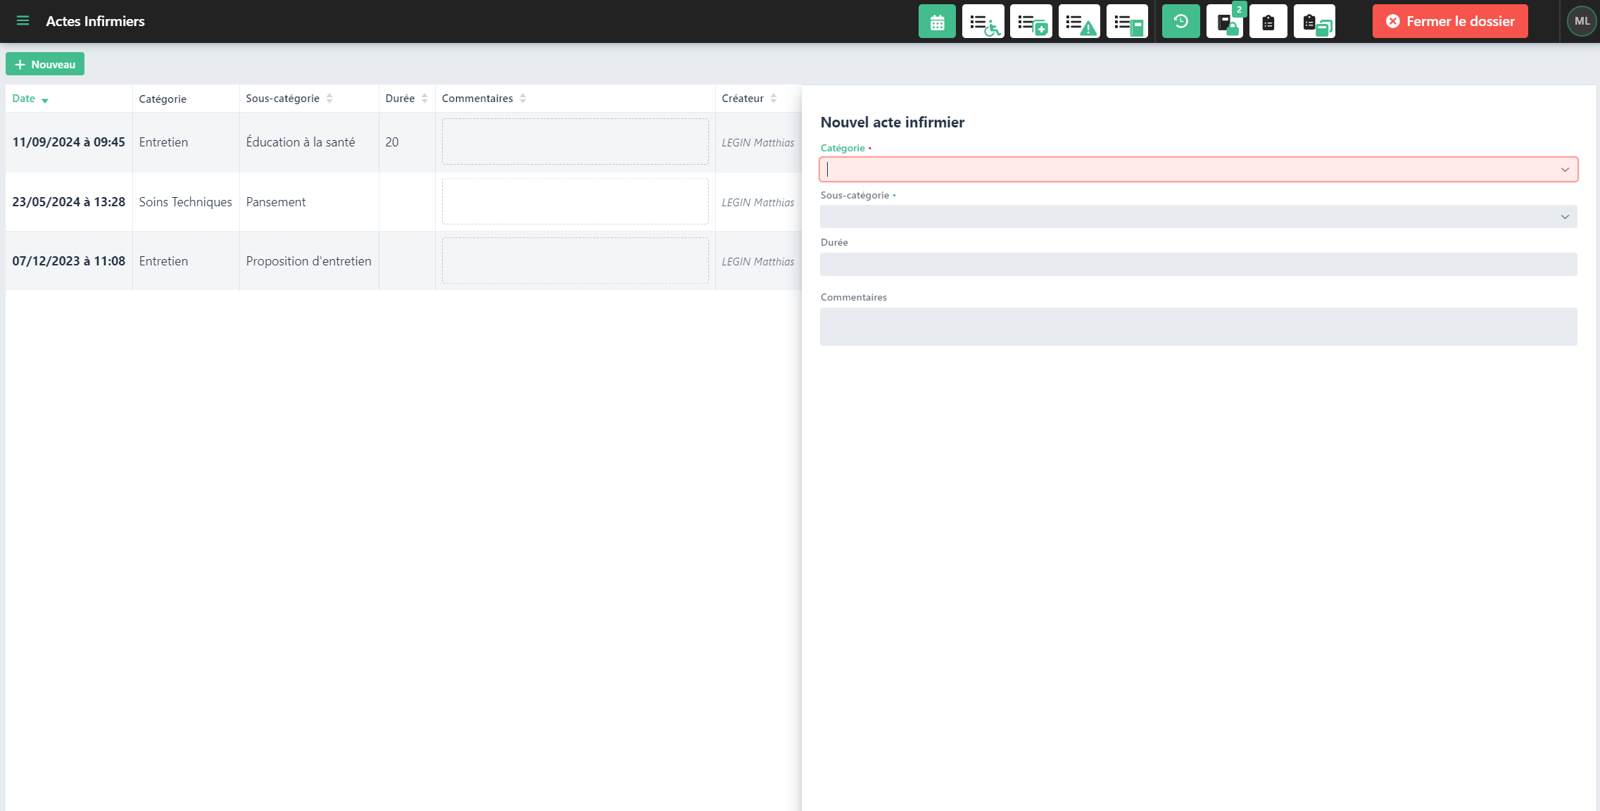The width and height of the screenshot is (1600, 811).
Task: Click the Nouveau button
Action: pos(45,64)
